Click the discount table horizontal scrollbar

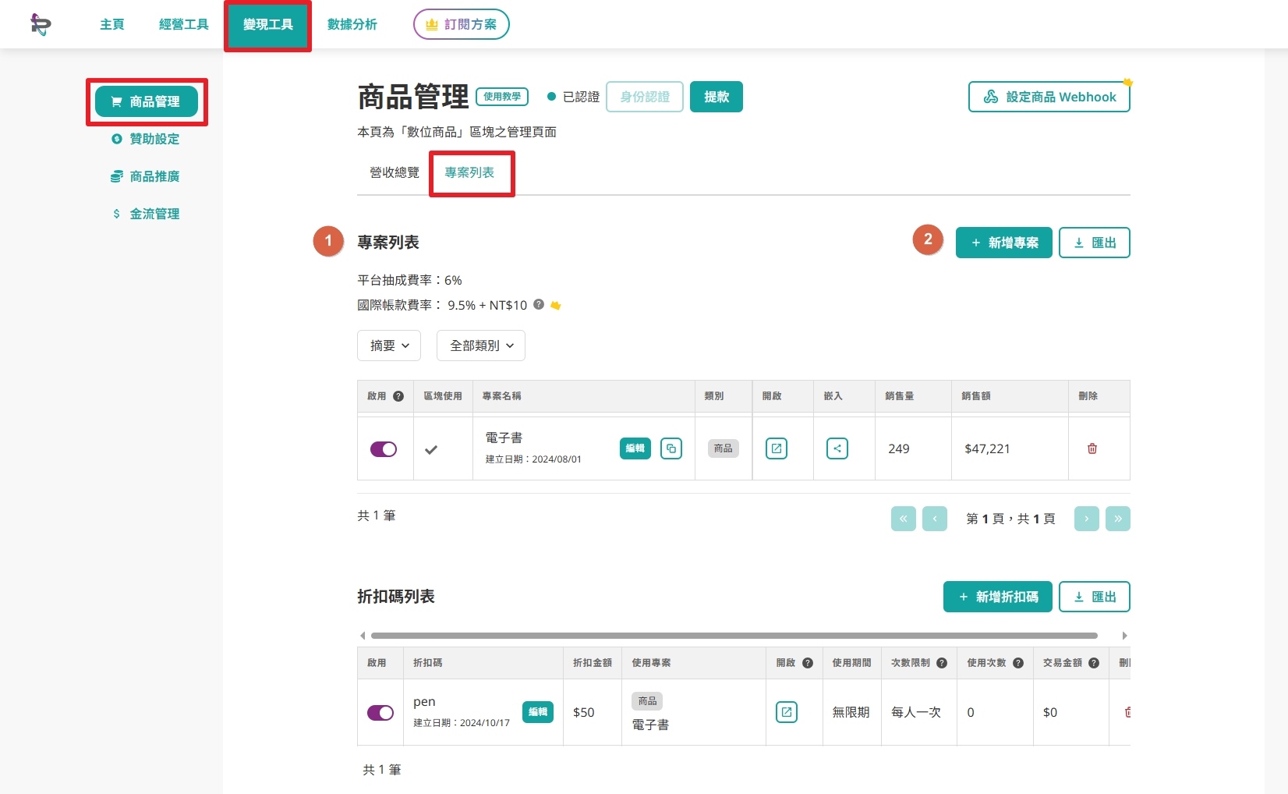tap(734, 636)
